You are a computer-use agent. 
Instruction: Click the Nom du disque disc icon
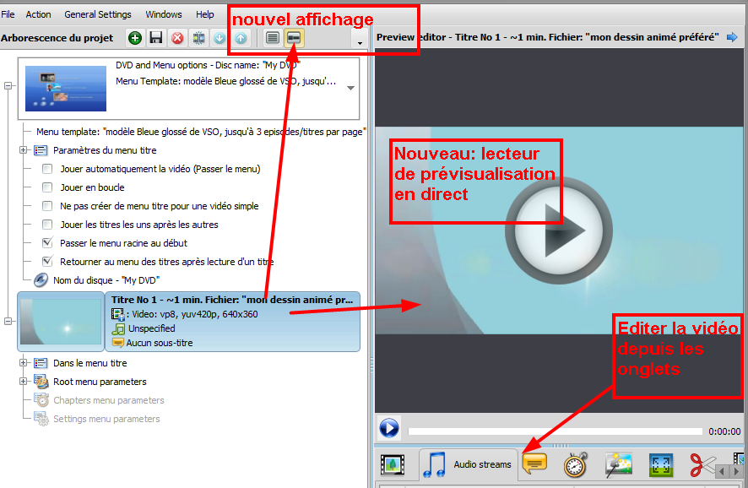point(41,280)
